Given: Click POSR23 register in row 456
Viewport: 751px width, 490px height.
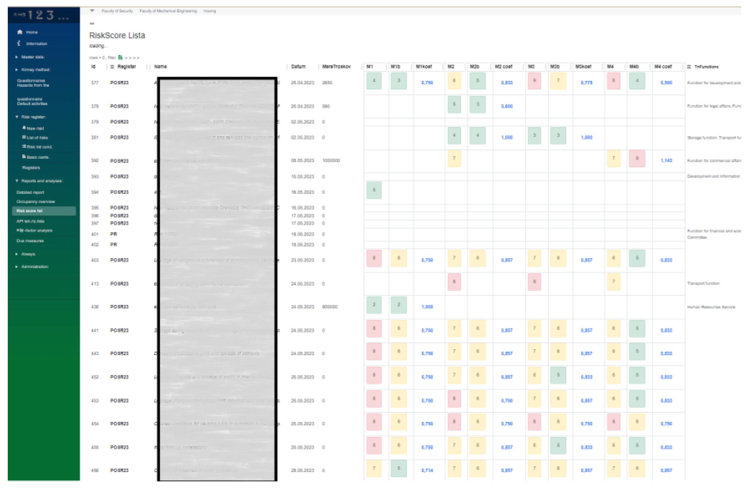Looking at the screenshot, I should [119, 471].
